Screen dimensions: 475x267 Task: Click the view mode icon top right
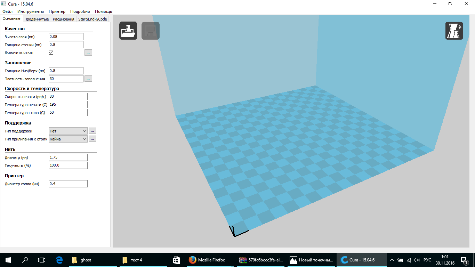(x=454, y=31)
